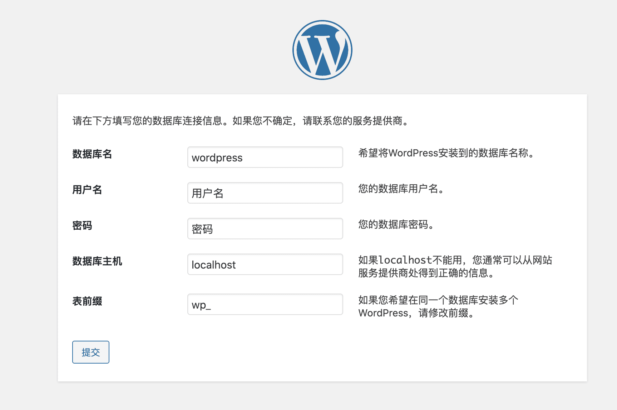Viewport: 617px width, 410px height.
Task: Click the database name field containing wordpress
Action: tap(265, 157)
